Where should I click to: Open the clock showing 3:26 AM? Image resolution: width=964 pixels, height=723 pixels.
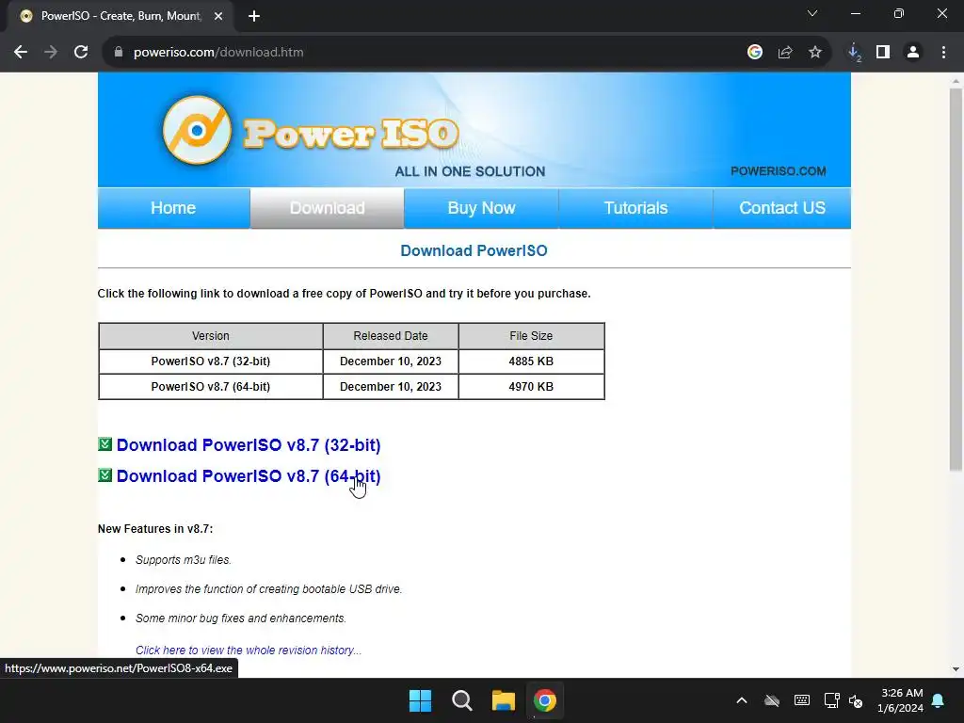tap(901, 700)
